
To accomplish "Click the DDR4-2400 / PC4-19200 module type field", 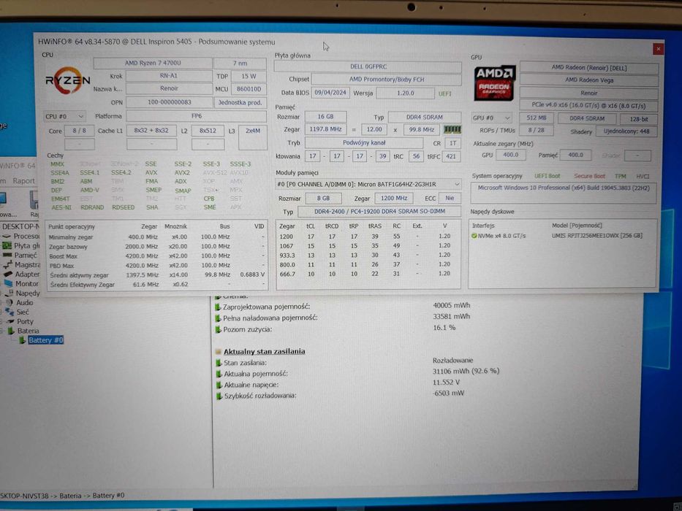I will (x=379, y=211).
